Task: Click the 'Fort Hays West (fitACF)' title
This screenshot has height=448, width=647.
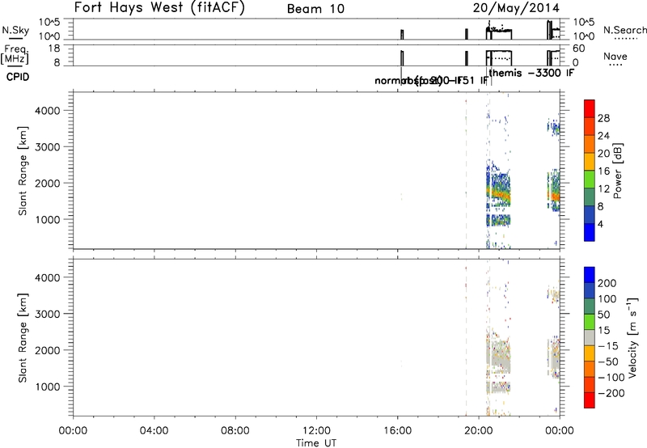Action: coord(159,8)
